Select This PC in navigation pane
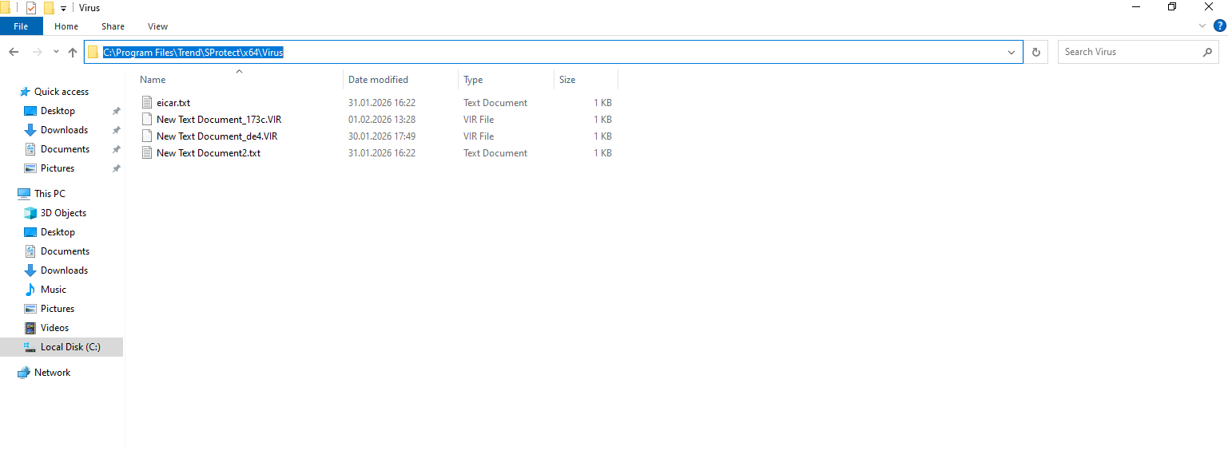 coord(50,194)
